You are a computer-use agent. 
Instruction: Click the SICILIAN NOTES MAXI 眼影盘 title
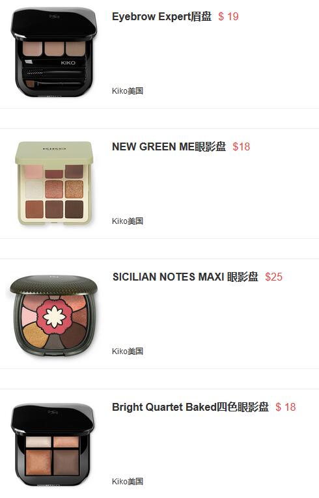click(x=186, y=277)
